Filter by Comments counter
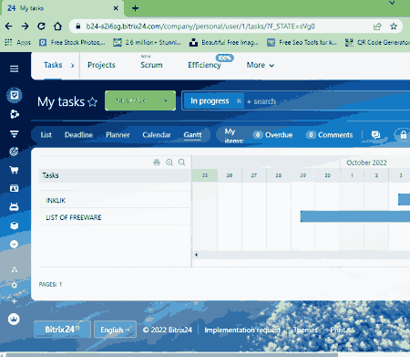 coord(330,135)
